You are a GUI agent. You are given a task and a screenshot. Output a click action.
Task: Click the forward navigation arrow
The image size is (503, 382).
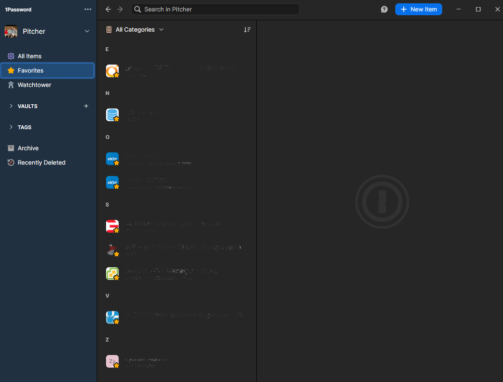pos(120,9)
